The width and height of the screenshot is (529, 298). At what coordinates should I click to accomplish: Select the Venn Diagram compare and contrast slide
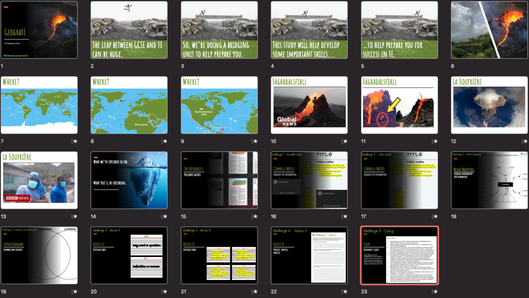point(39,255)
